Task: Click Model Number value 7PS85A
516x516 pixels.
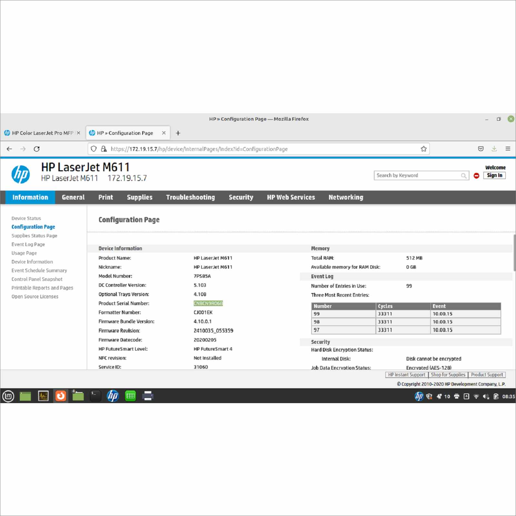Action: pyautogui.click(x=202, y=276)
